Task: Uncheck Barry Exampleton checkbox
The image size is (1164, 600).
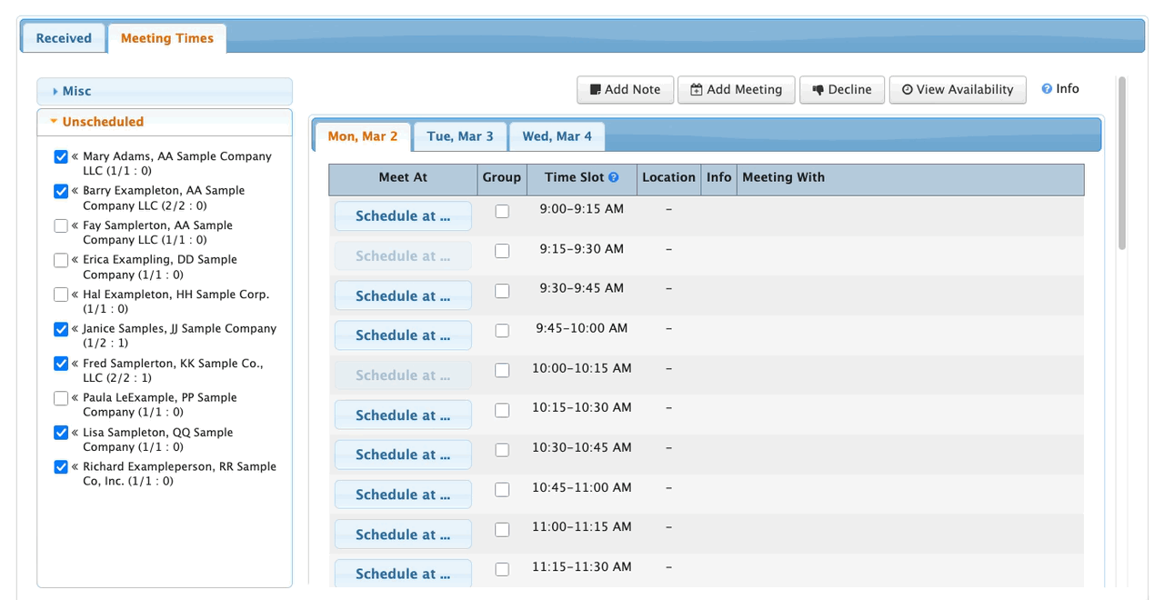Action: (61, 192)
